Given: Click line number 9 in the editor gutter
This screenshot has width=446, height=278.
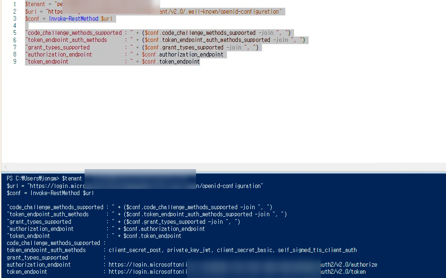Looking at the screenshot, I should (15, 62).
